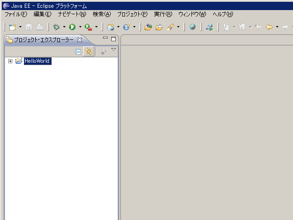The image size is (293, 220).
Task: Maximize the Project Explorer view
Action: (114, 39)
